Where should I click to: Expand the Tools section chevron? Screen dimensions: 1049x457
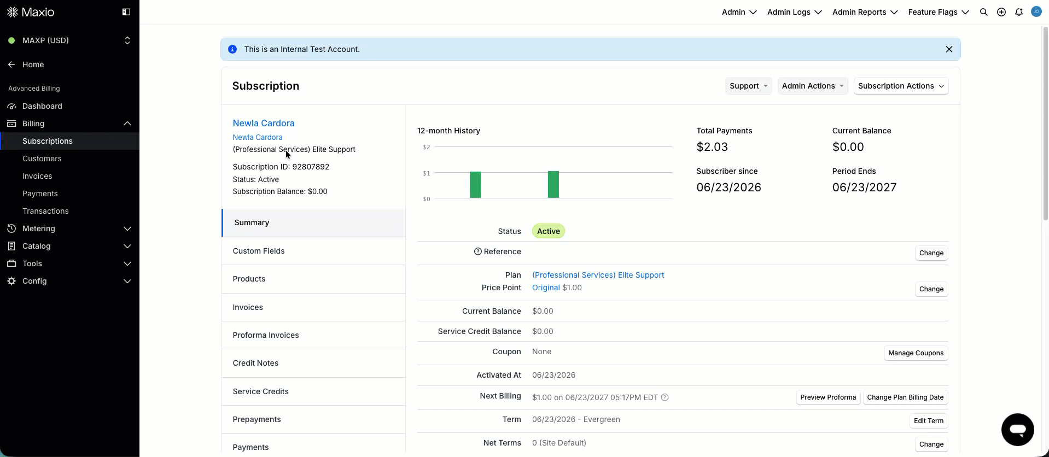(127, 263)
